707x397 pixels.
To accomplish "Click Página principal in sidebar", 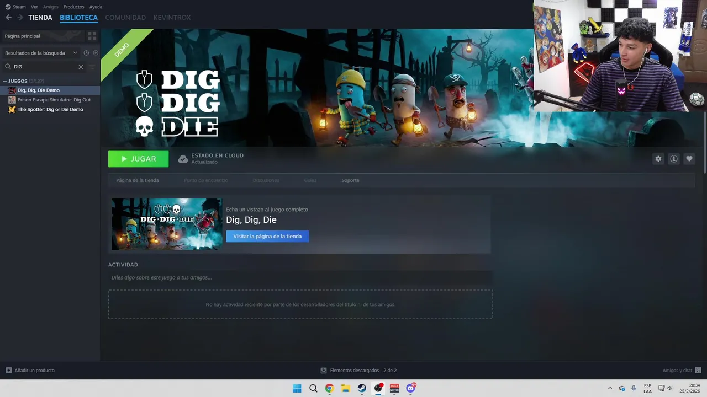I will (22, 36).
